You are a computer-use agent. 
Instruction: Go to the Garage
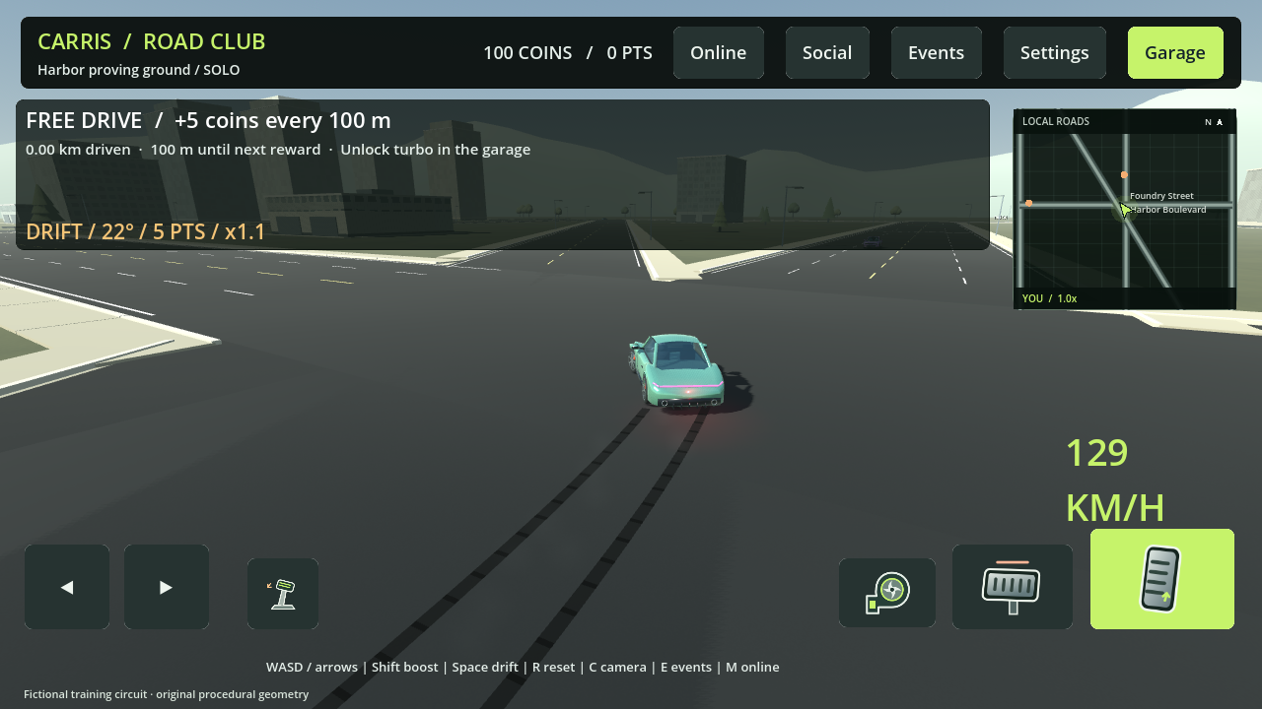[x=1175, y=53]
